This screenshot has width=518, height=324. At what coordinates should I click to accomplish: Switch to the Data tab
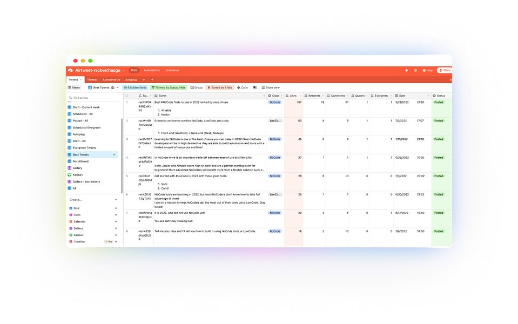click(x=134, y=70)
